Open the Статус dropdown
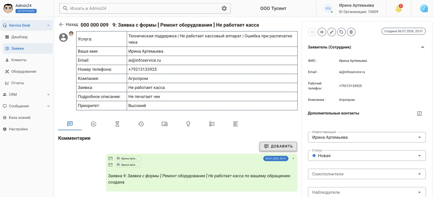The height and width of the screenshot is (197, 434). 367,156
